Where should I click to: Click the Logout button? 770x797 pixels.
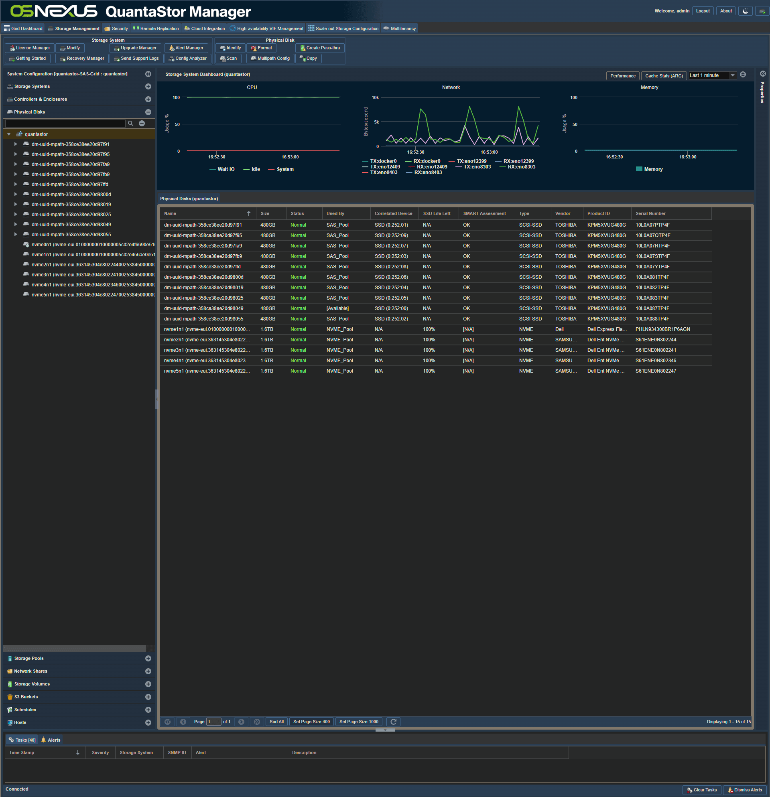[703, 11]
